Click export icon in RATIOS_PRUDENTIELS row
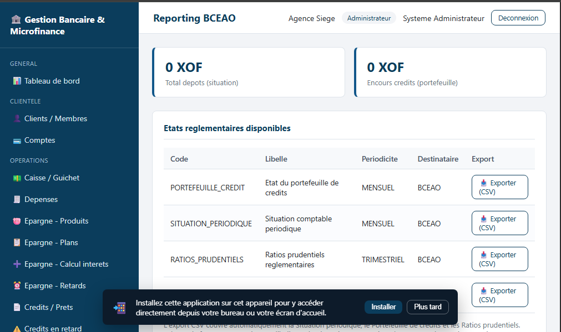The width and height of the screenshot is (561, 332). pos(484,255)
